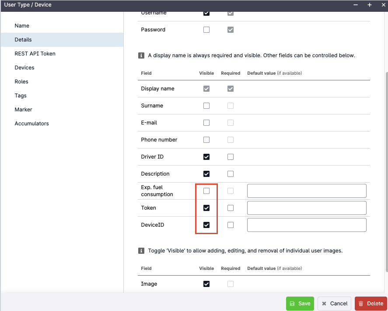The width and height of the screenshot is (388, 311).
Task: Click the Cancel button
Action: 334,303
